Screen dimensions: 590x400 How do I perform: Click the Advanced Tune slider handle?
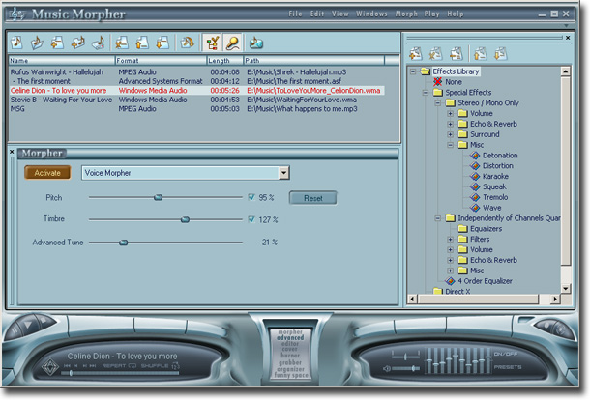tap(124, 243)
